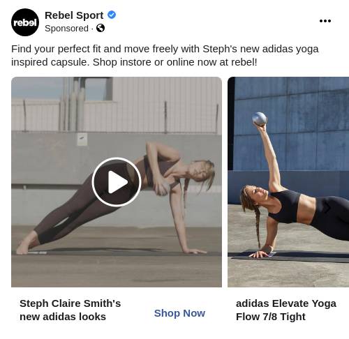Select the second carousel card image
Image resolution: width=349 pixels, height=339 pixels.
[288, 182]
